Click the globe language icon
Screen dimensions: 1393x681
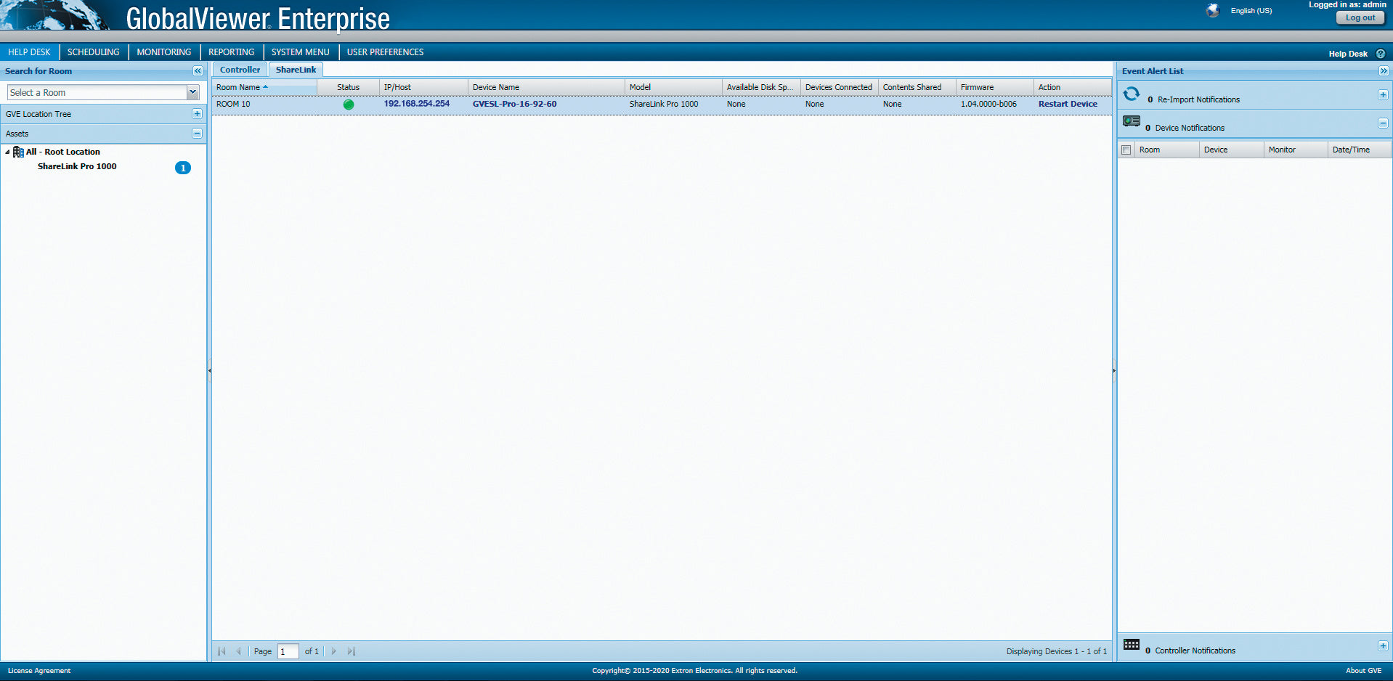coord(1212,10)
